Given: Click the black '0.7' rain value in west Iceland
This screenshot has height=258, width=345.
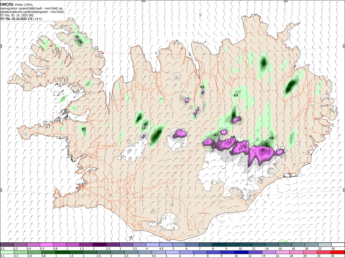Looking at the screenshot, I should [x=84, y=129].
